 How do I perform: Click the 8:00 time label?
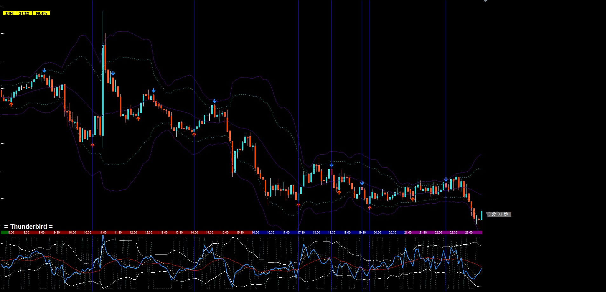pyautogui.click(x=11, y=233)
